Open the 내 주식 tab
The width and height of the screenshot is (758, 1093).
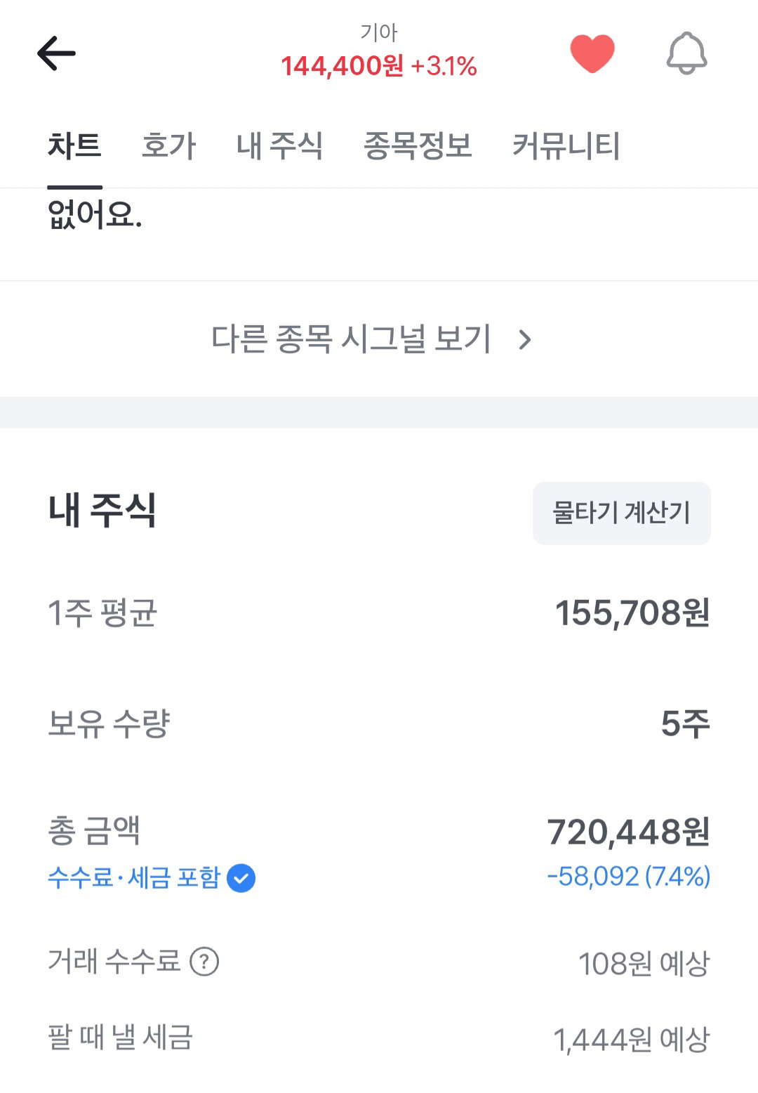pyautogui.click(x=279, y=146)
